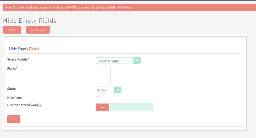Open the Email Settings link
256x138 pixels.
(x=122, y=7)
